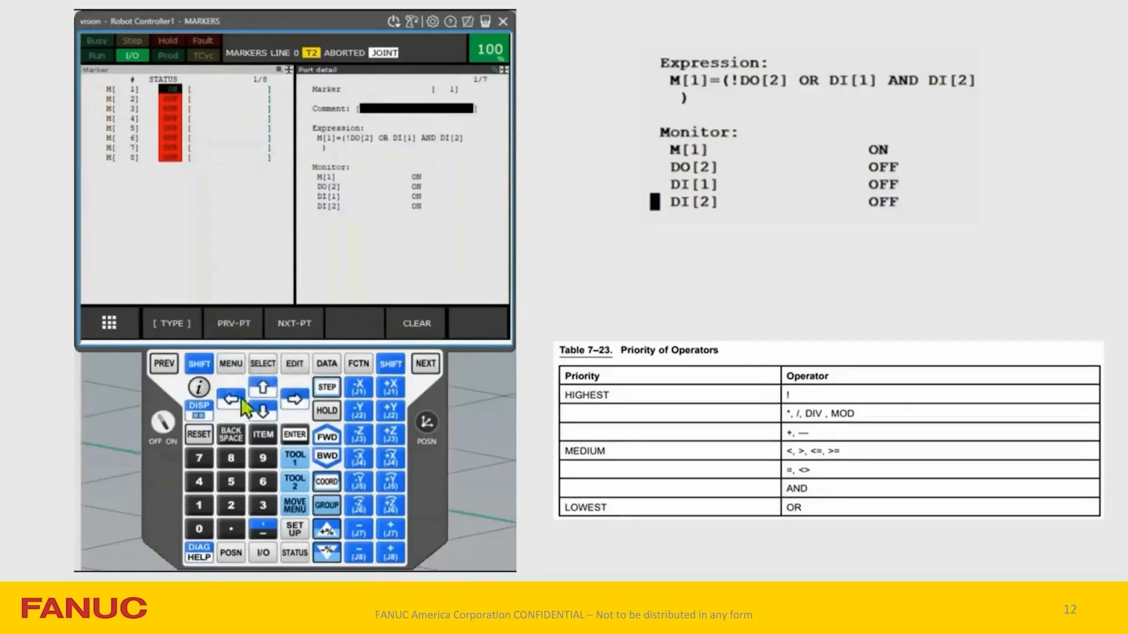The image size is (1128, 634).
Task: Toggle the left SHIFT key
Action: point(199,364)
